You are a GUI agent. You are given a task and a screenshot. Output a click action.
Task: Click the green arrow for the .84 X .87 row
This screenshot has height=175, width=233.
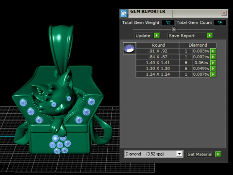[213, 57]
